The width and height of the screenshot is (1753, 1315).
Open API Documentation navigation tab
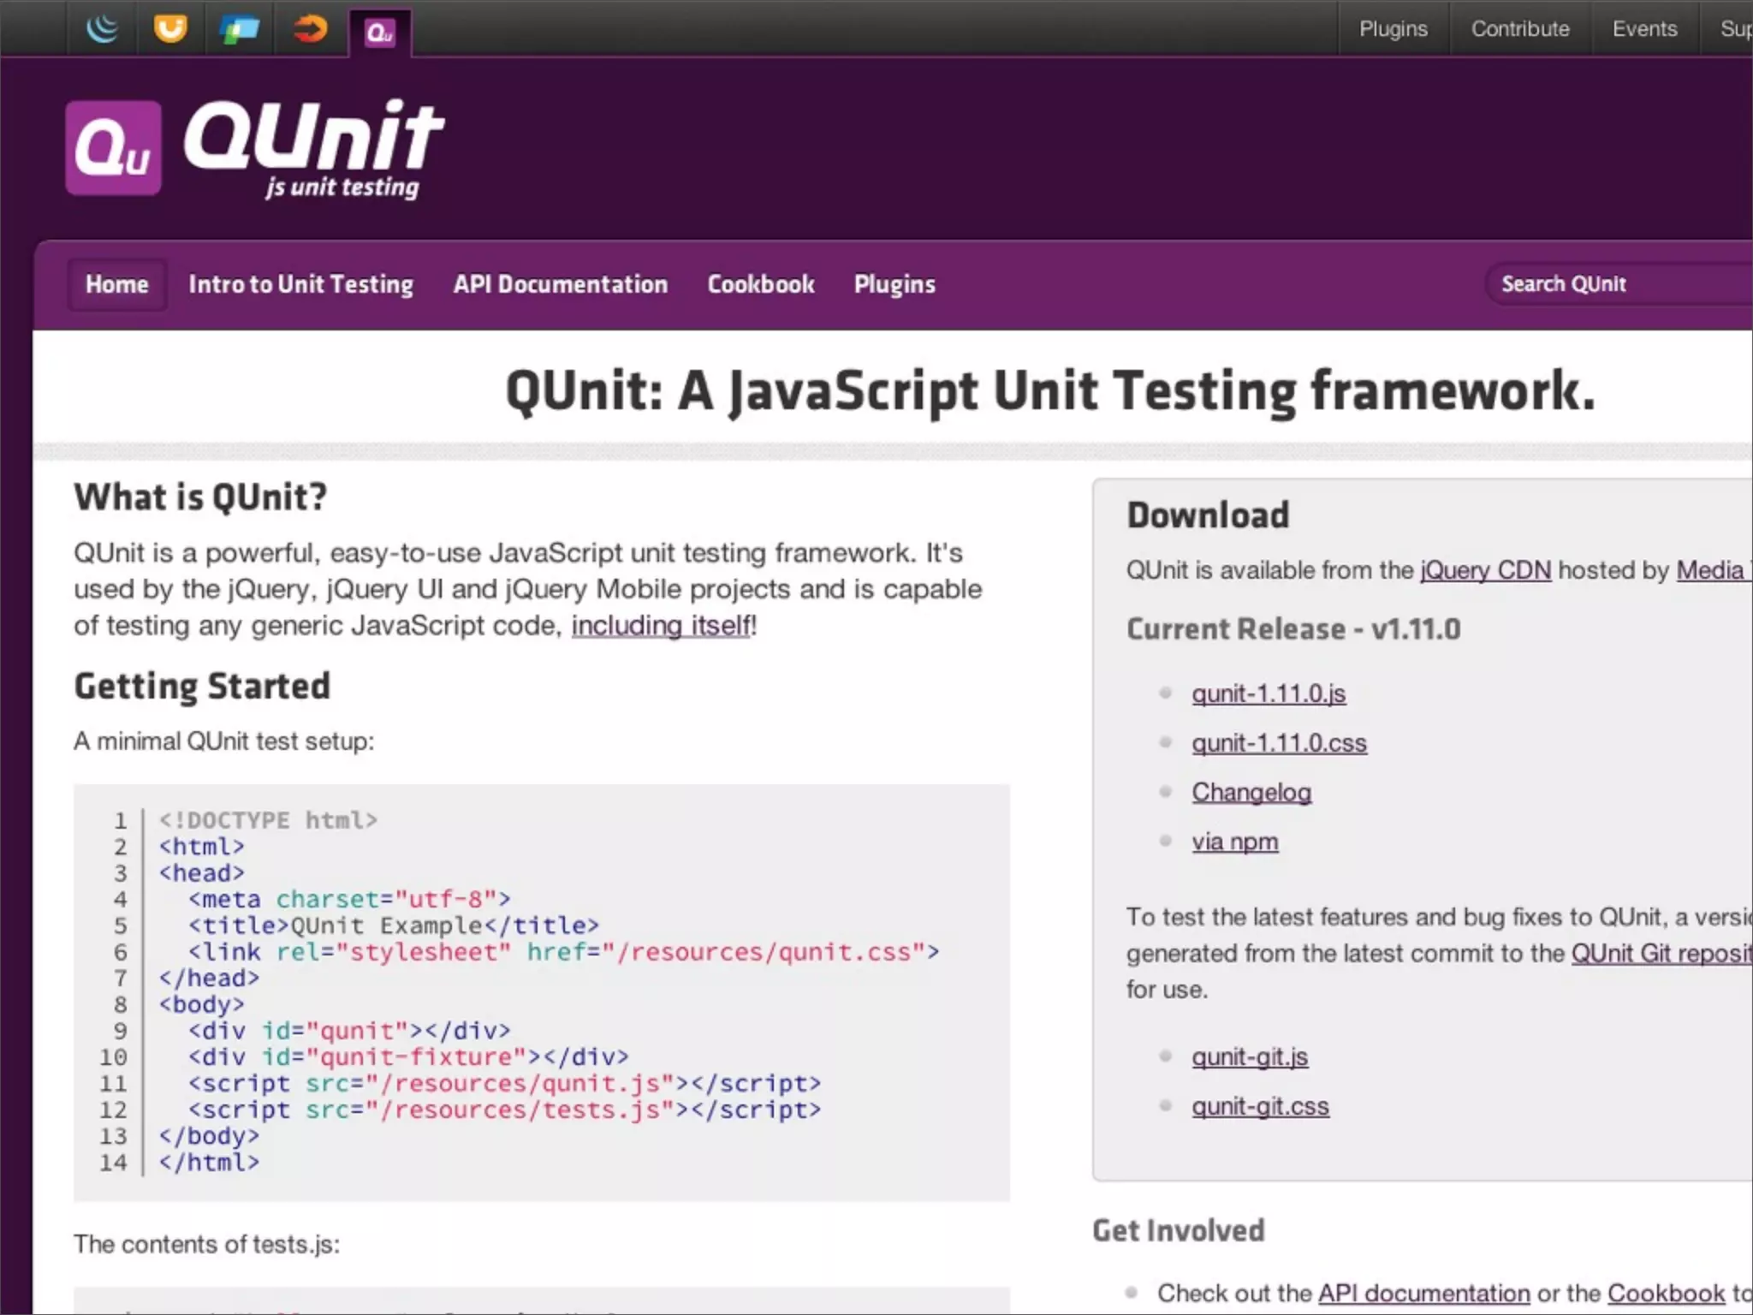(560, 284)
